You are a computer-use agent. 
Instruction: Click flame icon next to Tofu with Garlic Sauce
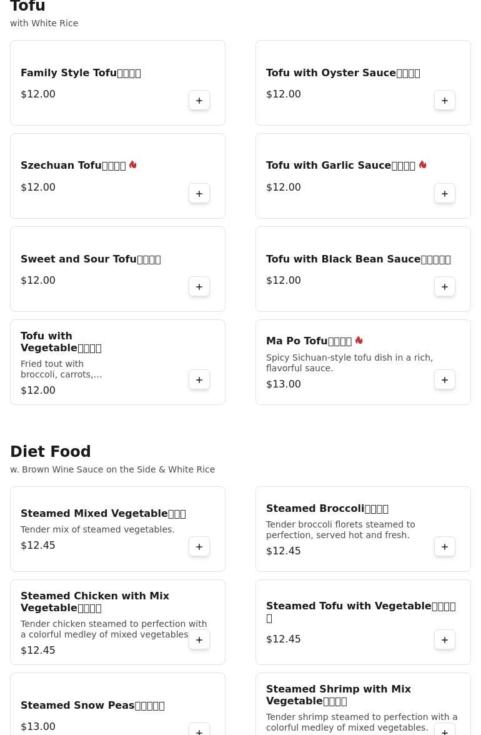click(x=423, y=165)
